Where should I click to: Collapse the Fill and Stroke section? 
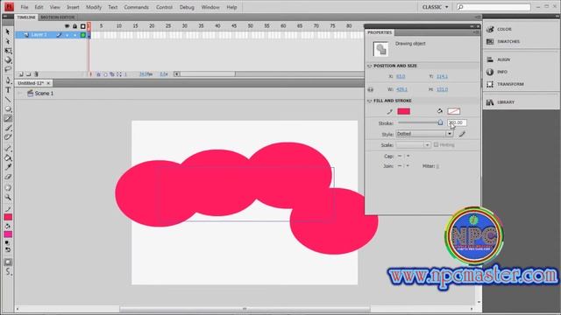(x=370, y=101)
